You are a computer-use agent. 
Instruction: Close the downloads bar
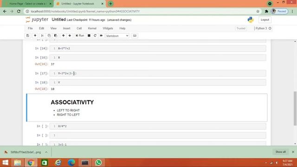tap(293, 152)
